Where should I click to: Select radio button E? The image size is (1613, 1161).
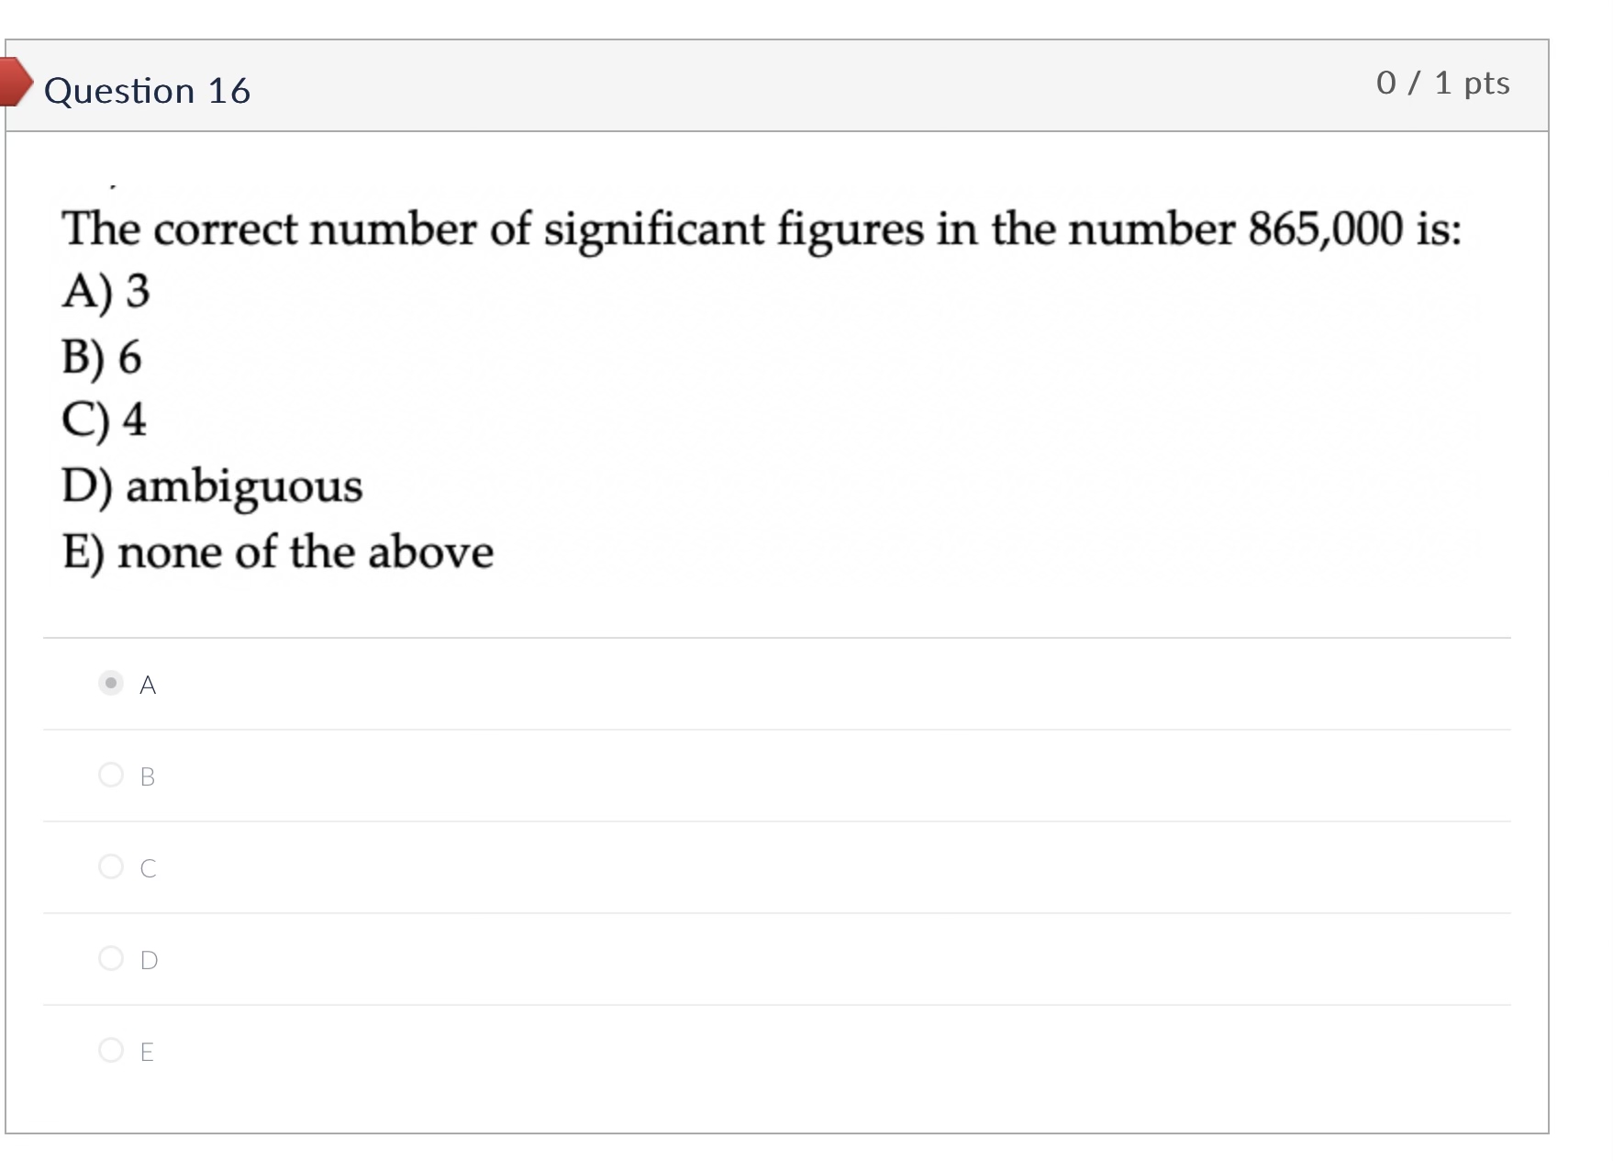point(110,1052)
